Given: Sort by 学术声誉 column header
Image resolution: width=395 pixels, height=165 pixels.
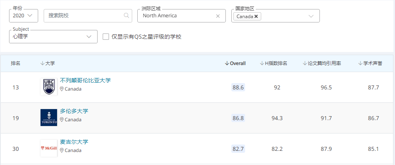Looking at the screenshot, I should 370,63.
